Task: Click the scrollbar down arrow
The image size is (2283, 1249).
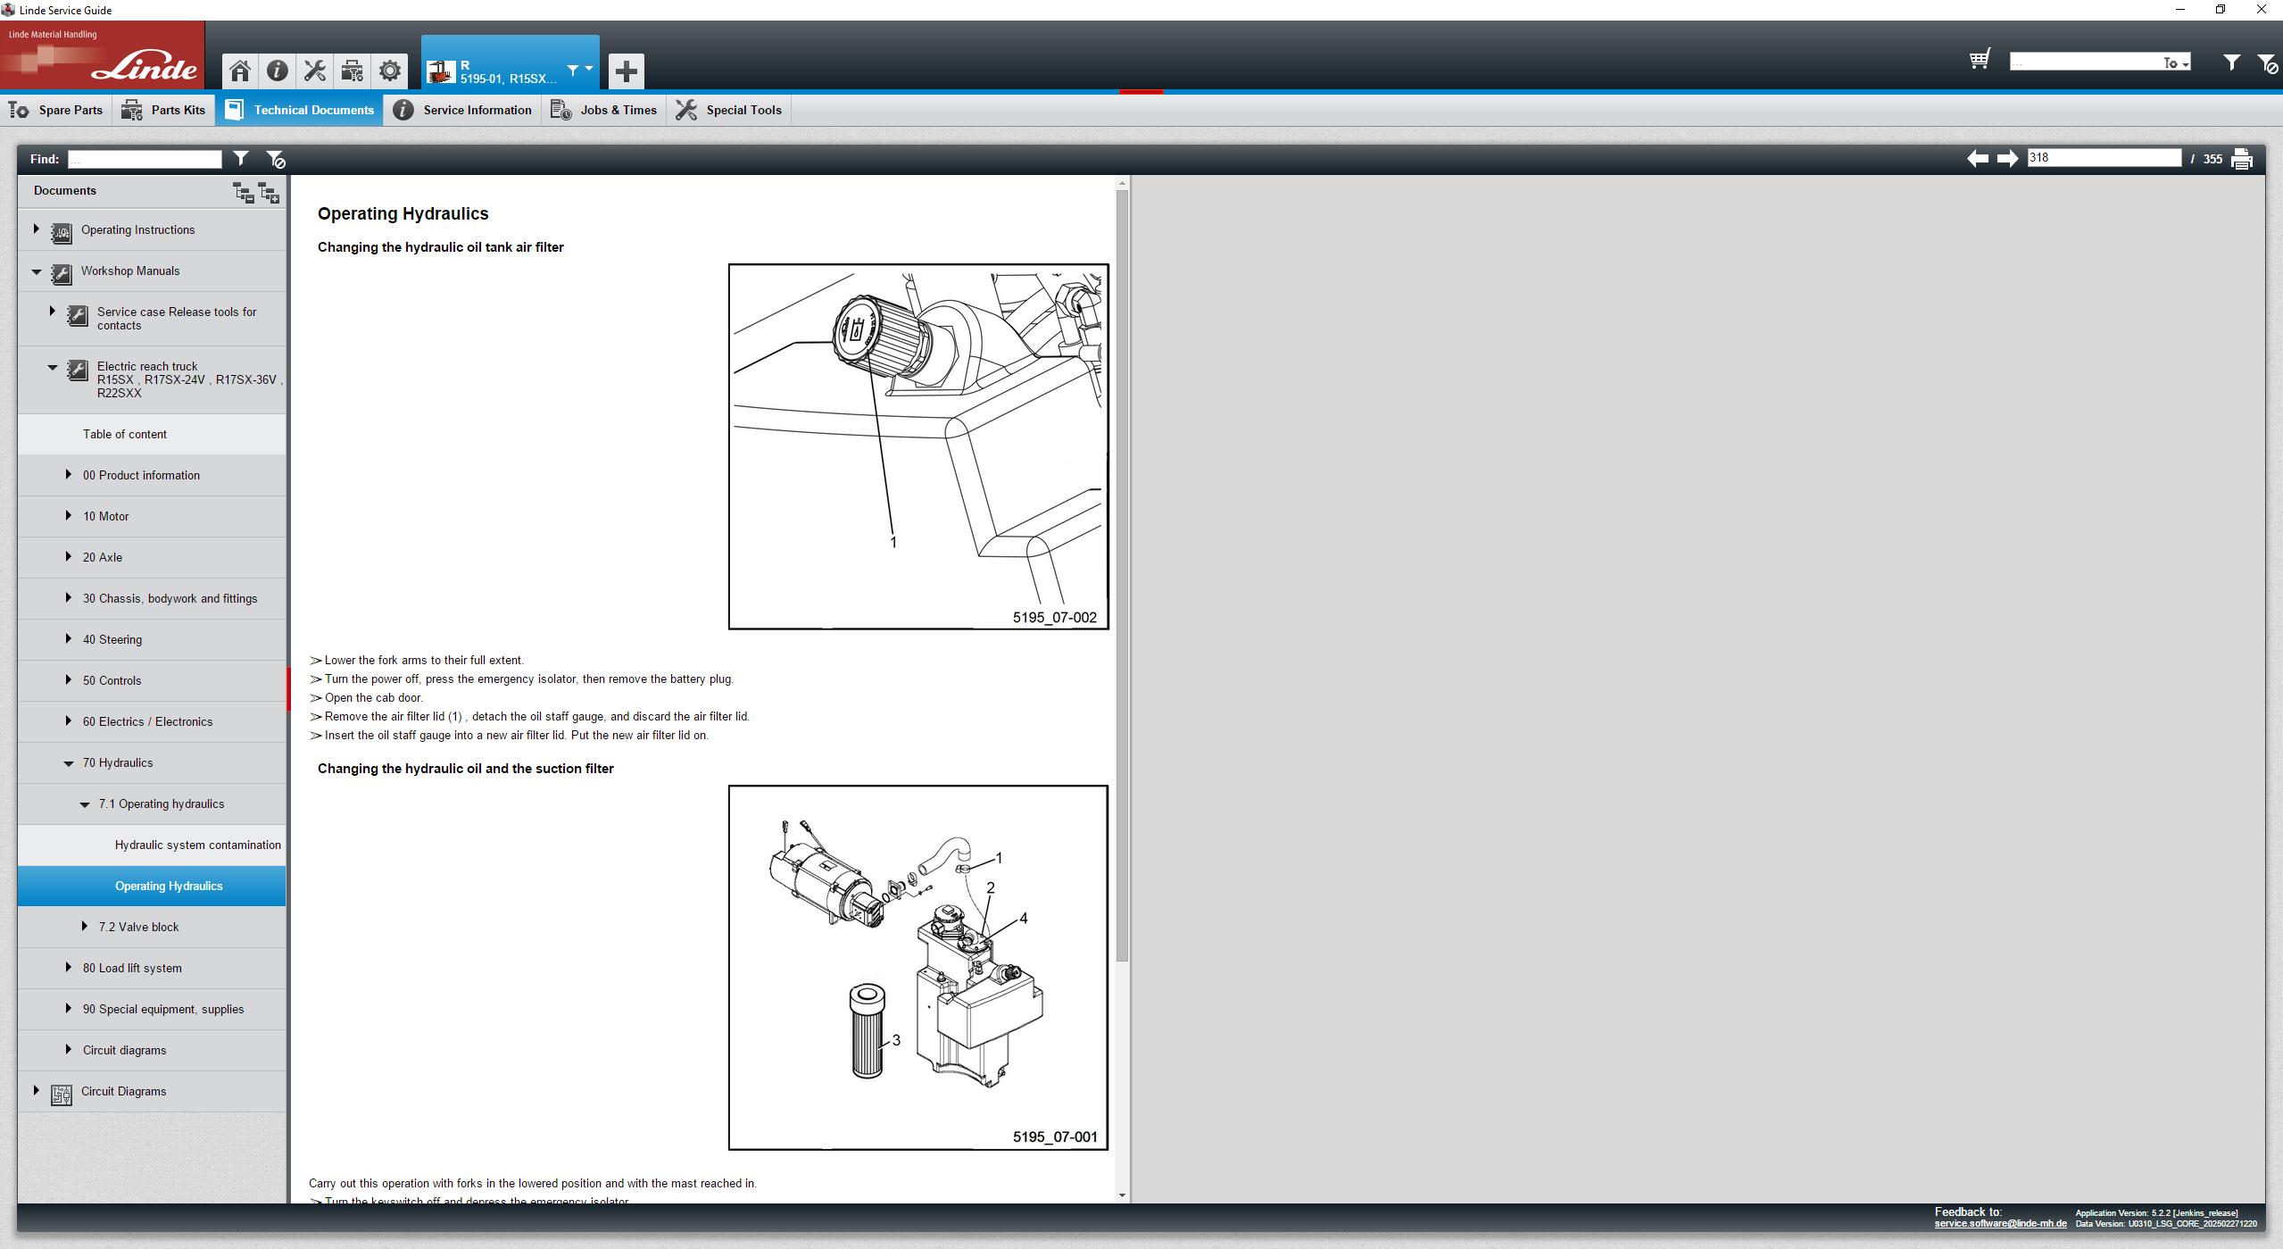Action: coord(1122,1195)
